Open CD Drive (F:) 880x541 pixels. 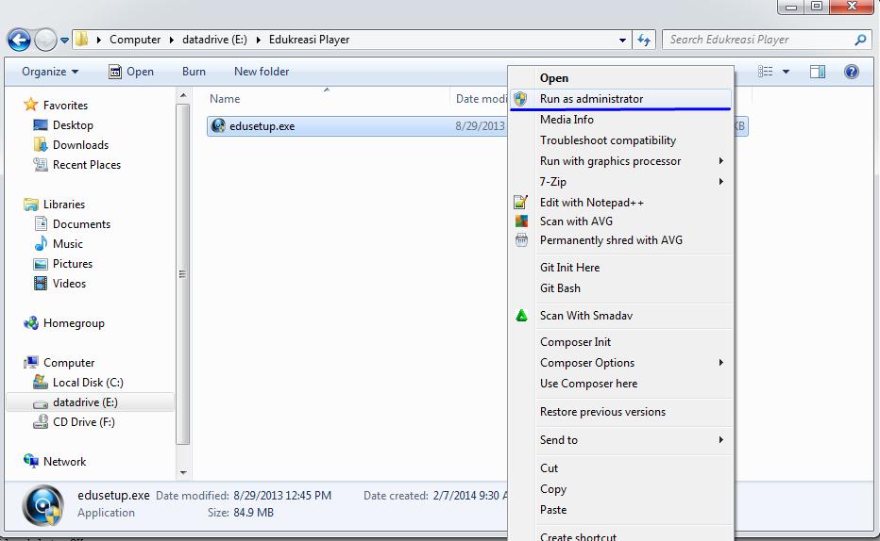click(x=84, y=422)
